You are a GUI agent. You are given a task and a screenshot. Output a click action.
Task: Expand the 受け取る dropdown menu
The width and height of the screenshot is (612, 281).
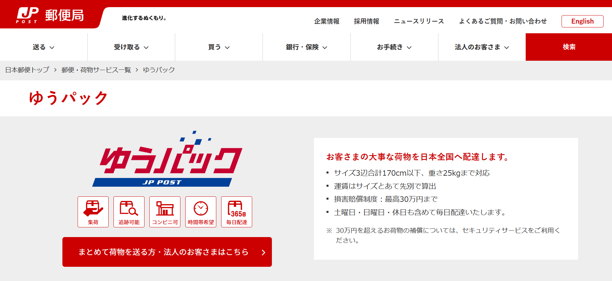click(x=131, y=47)
